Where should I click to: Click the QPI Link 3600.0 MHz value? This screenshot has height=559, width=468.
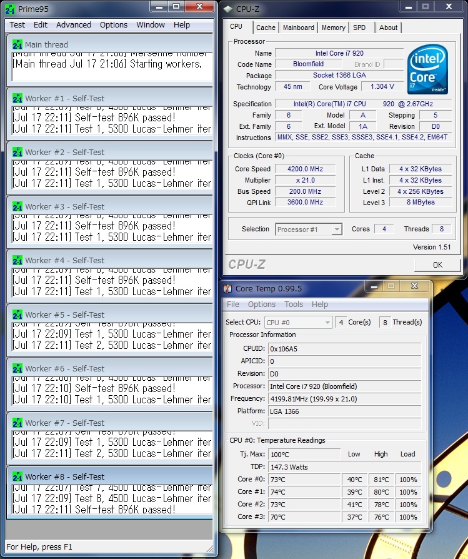point(306,202)
